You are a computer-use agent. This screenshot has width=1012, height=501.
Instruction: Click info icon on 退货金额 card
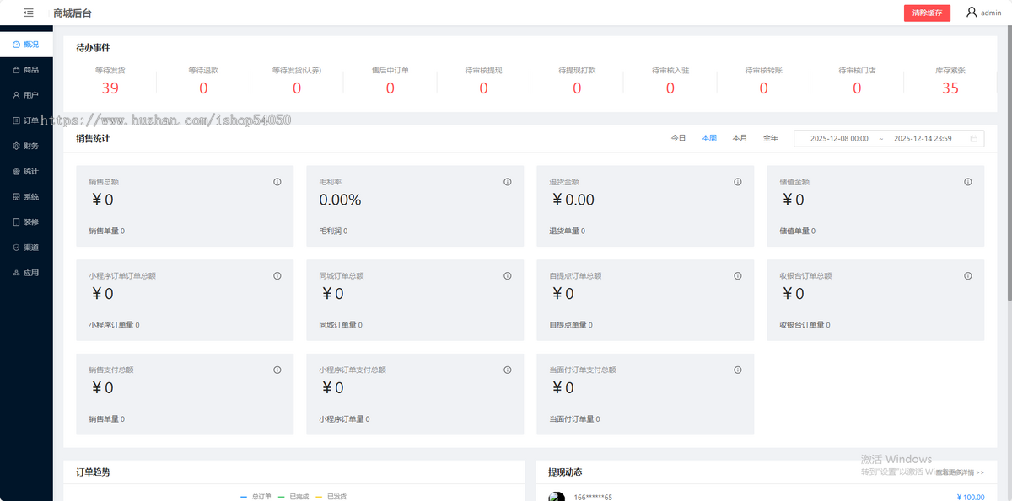738,182
